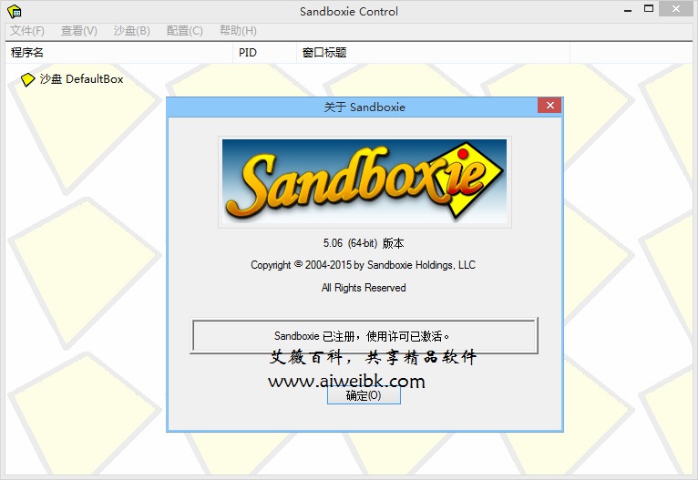The width and height of the screenshot is (698, 480).
Task: Click the Sandboxie Control app icon in title bar
Action: click(15, 12)
